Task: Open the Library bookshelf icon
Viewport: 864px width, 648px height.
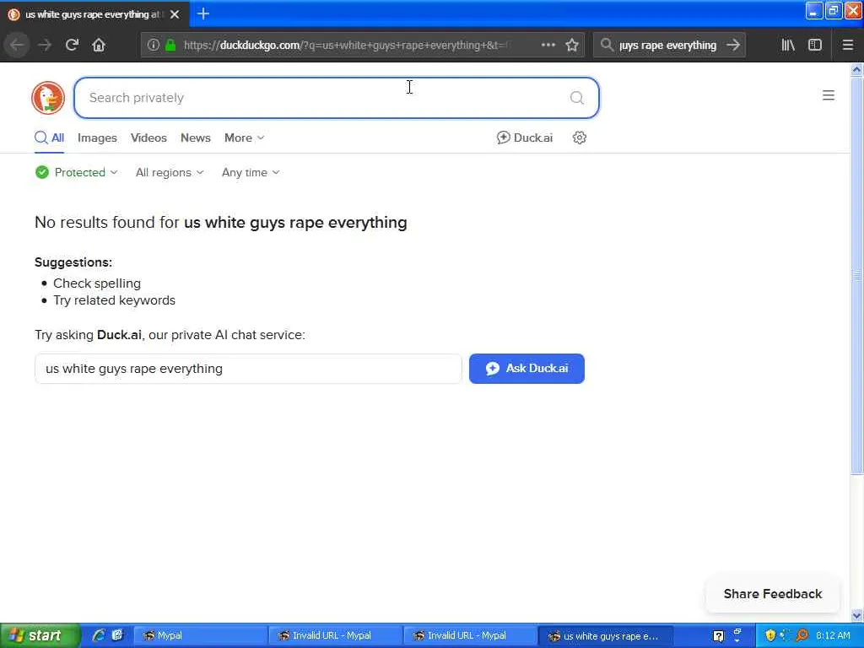Action: pos(788,45)
